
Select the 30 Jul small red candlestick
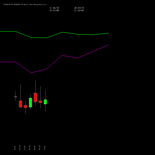40,102
